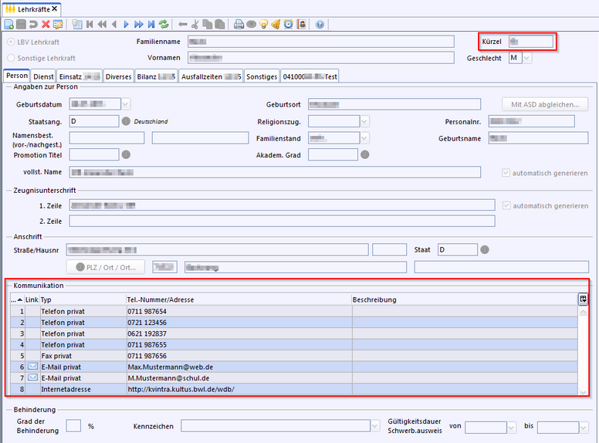Open the Diverses tab
The width and height of the screenshot is (599, 443).
[x=119, y=76]
